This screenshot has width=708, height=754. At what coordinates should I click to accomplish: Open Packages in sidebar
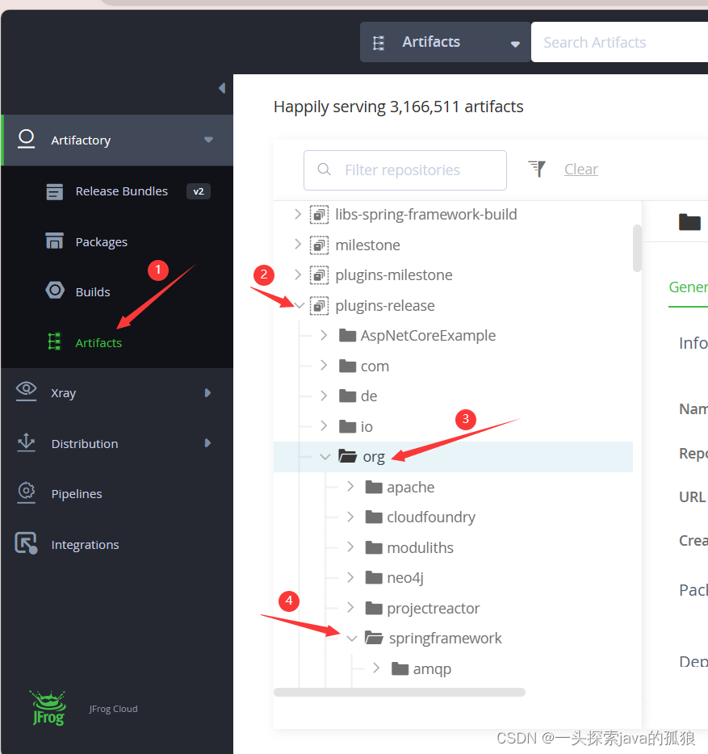(101, 242)
